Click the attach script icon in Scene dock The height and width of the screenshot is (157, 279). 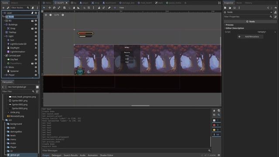[x=33, y=8]
